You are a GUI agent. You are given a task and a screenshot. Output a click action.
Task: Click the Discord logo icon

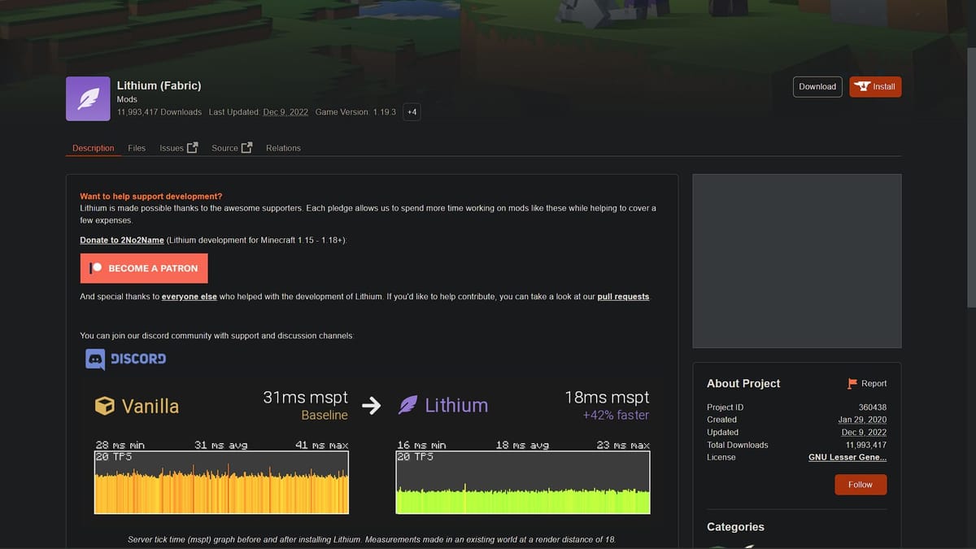[95, 359]
